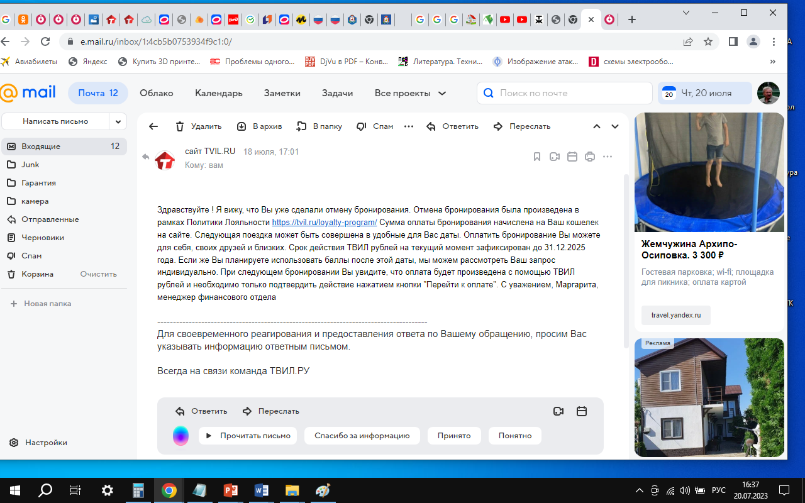Open the user profile avatar
Image resolution: width=805 pixels, height=503 pixels.
769,93
